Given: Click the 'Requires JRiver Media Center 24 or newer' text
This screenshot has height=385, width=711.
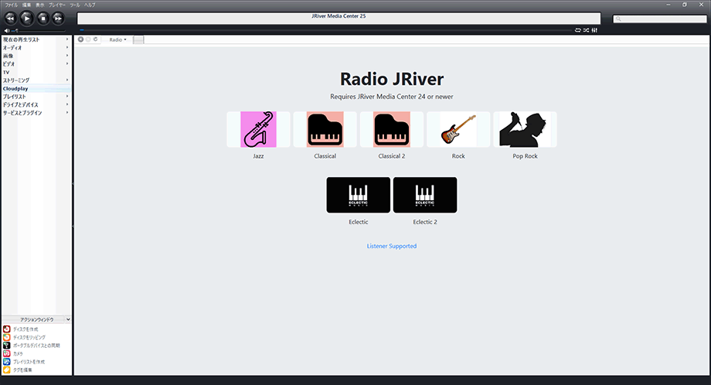Looking at the screenshot, I should coord(392,97).
